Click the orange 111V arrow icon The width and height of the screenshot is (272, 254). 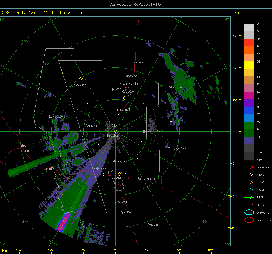(249, 182)
